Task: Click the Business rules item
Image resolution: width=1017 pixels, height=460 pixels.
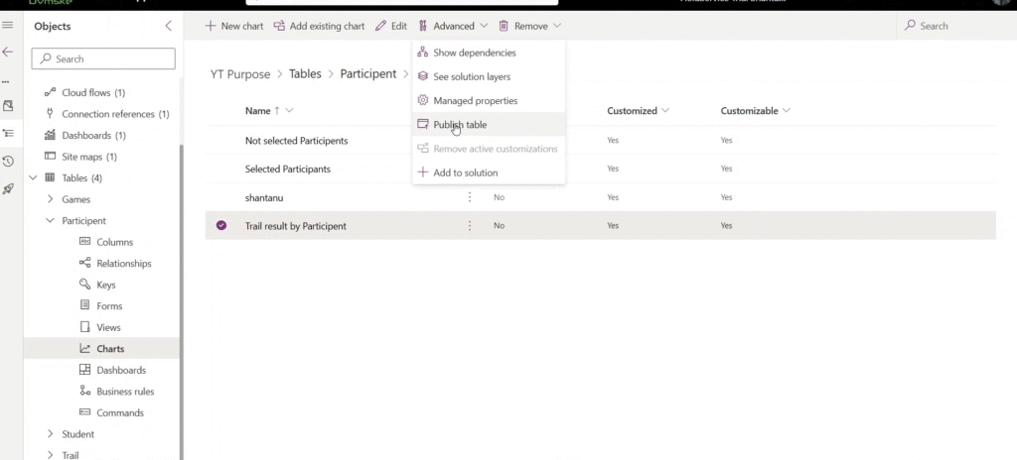Action: [125, 392]
